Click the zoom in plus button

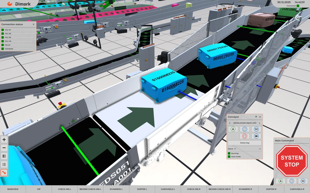pos(4,140)
